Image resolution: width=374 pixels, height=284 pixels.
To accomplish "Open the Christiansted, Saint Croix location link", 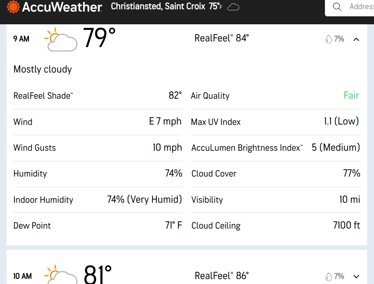I will (x=158, y=7).
